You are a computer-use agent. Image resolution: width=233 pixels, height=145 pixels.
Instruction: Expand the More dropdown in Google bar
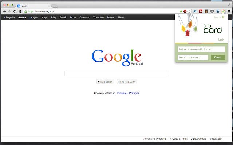point(122,17)
